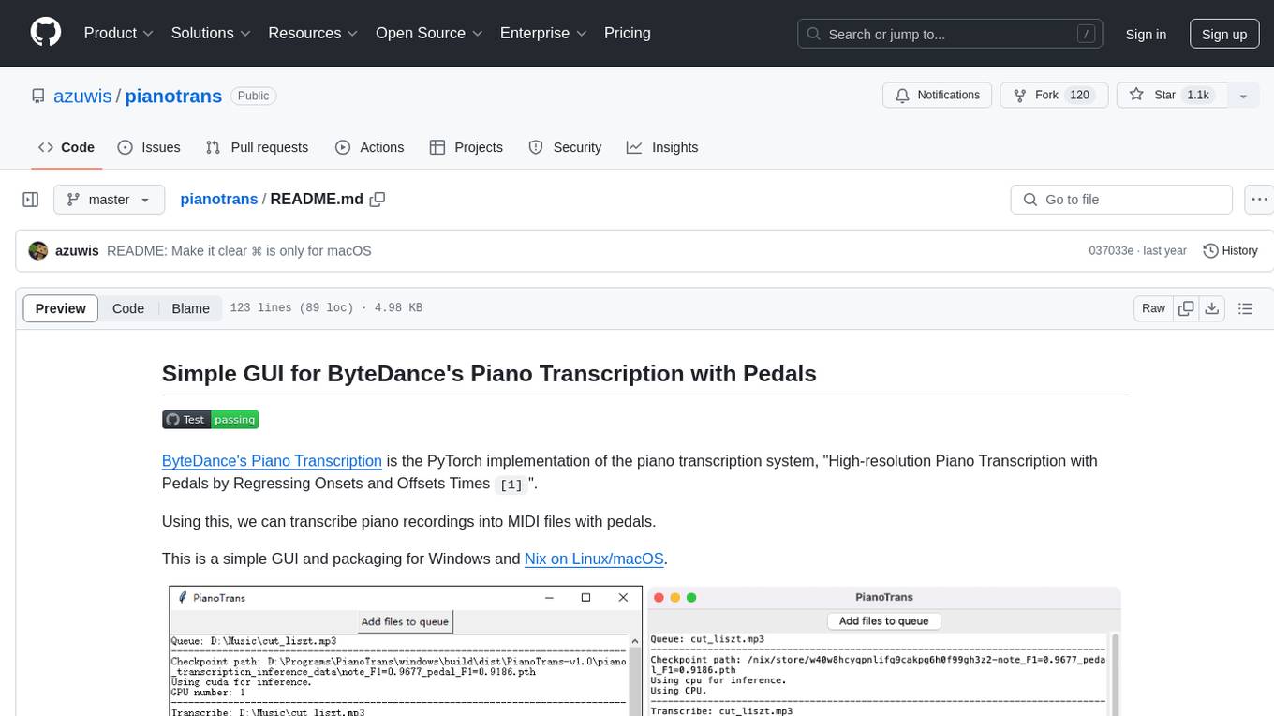Focus the Search or jump to field
The width and height of the screenshot is (1274, 716).
951,34
